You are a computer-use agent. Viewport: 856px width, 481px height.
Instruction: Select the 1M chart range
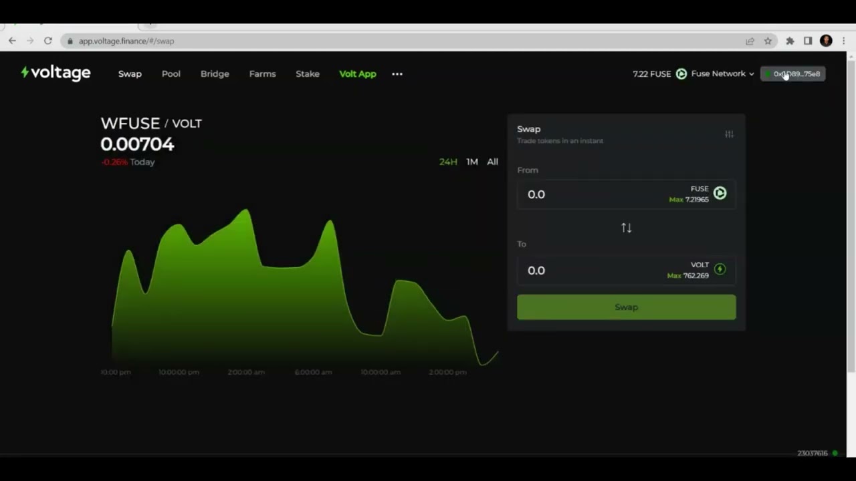(472, 162)
